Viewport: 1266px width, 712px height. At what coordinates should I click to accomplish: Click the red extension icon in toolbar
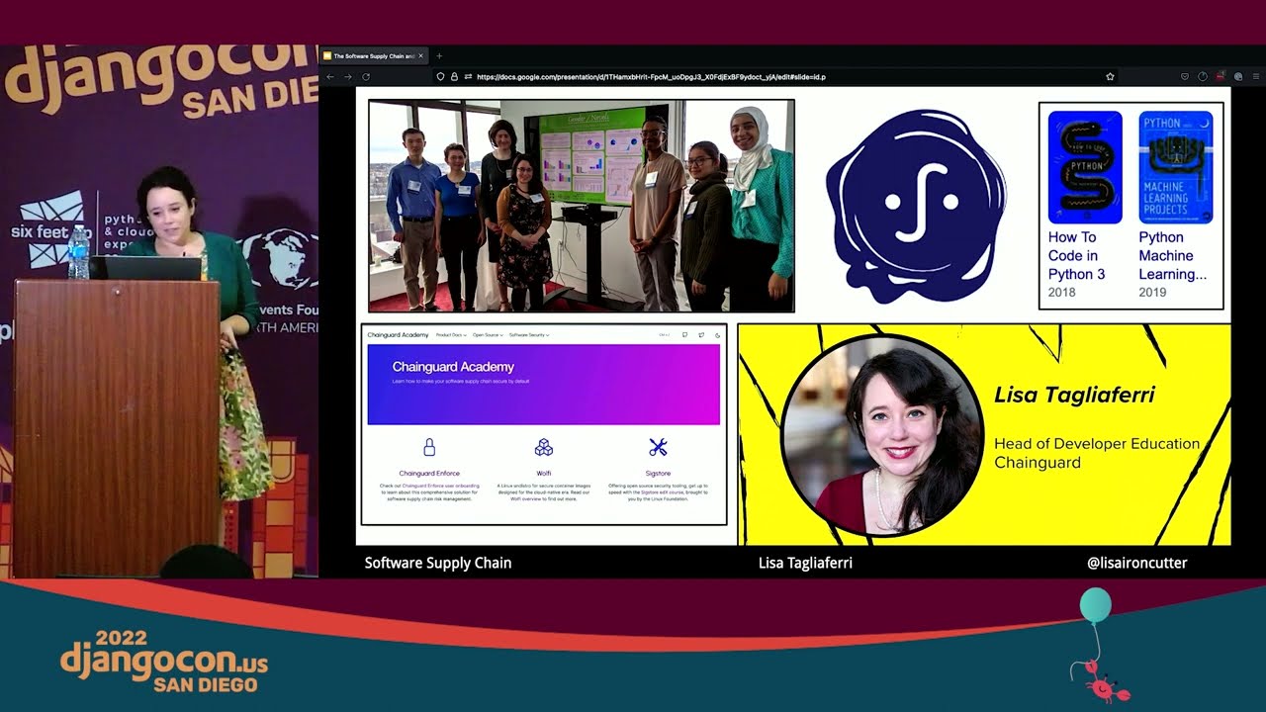tap(1221, 75)
